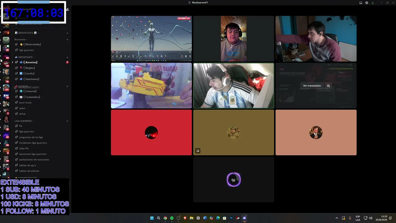Collapse the Bienvenida category
396x223 pixels.
tap(21, 40)
